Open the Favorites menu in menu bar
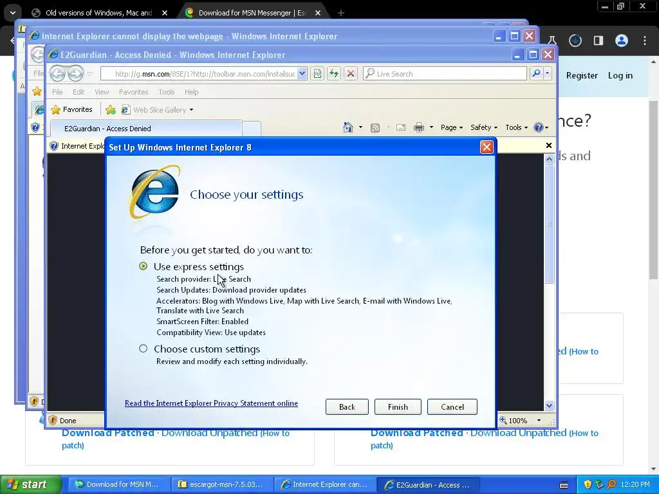659x494 pixels. tap(134, 92)
